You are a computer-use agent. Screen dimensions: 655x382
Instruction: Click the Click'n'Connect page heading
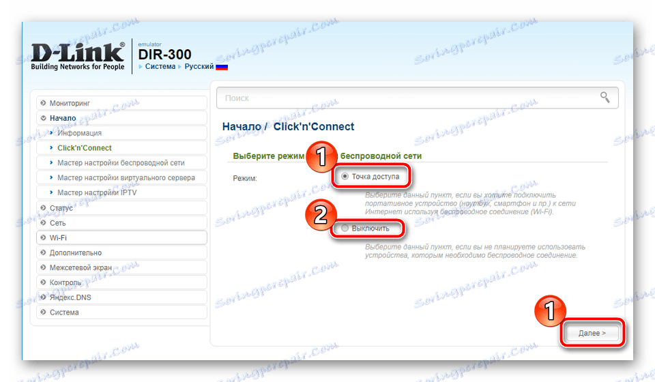coord(314,126)
